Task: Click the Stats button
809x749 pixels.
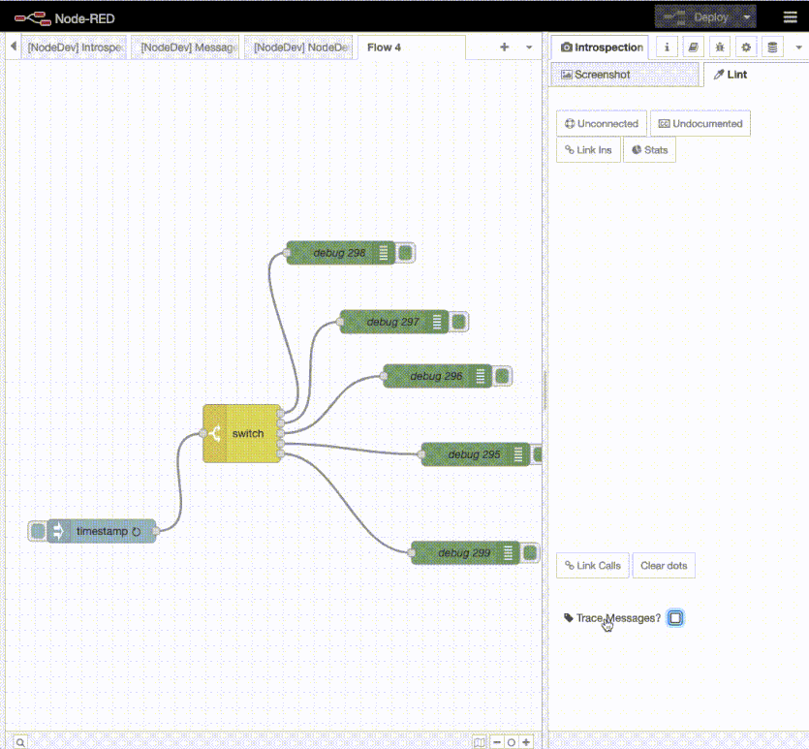Action: [x=649, y=149]
